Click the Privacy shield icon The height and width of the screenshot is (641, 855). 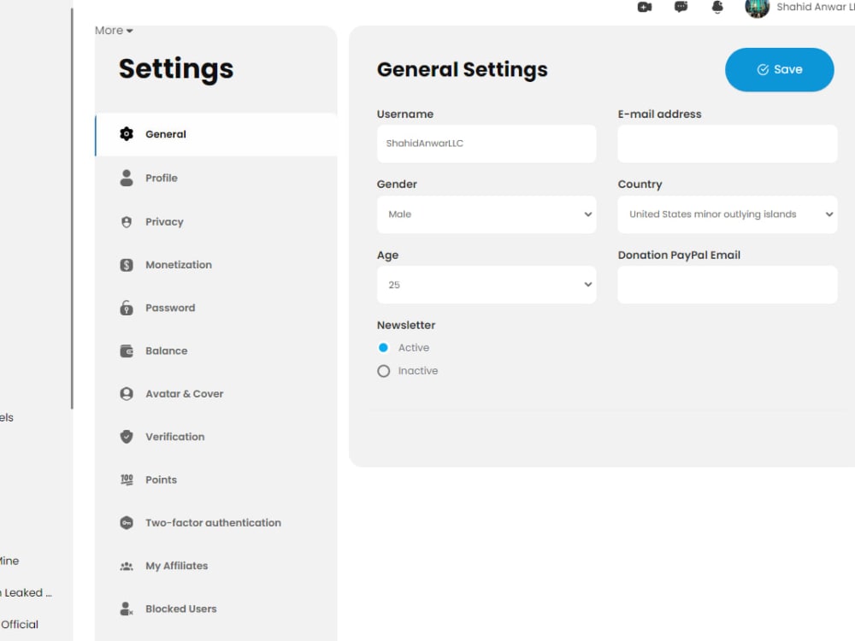(x=127, y=222)
